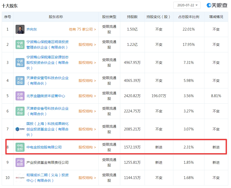Select the 2085.21万 holdings cell
Viewport: 231px width, 188px height.
132,129
